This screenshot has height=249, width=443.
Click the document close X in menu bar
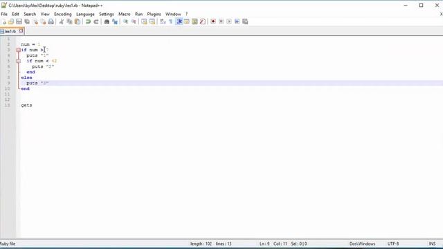point(441,14)
